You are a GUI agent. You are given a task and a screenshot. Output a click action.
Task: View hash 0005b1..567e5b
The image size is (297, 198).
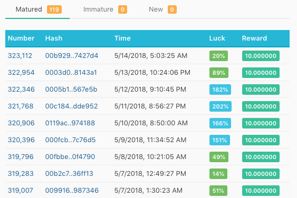71,90
